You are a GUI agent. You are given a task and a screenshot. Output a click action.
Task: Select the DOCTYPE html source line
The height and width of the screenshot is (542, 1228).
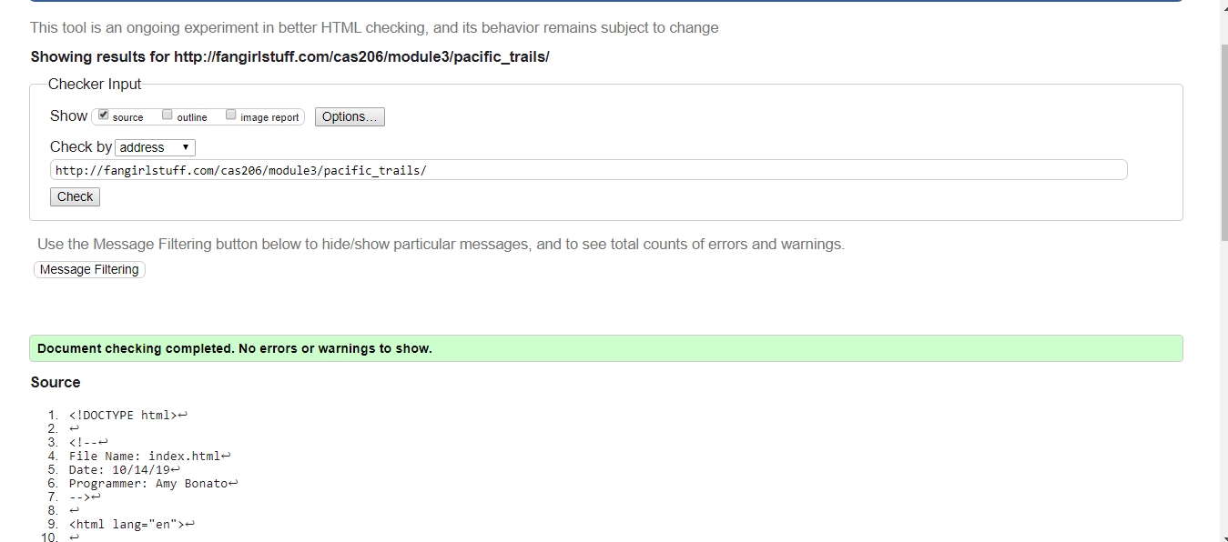click(123, 416)
